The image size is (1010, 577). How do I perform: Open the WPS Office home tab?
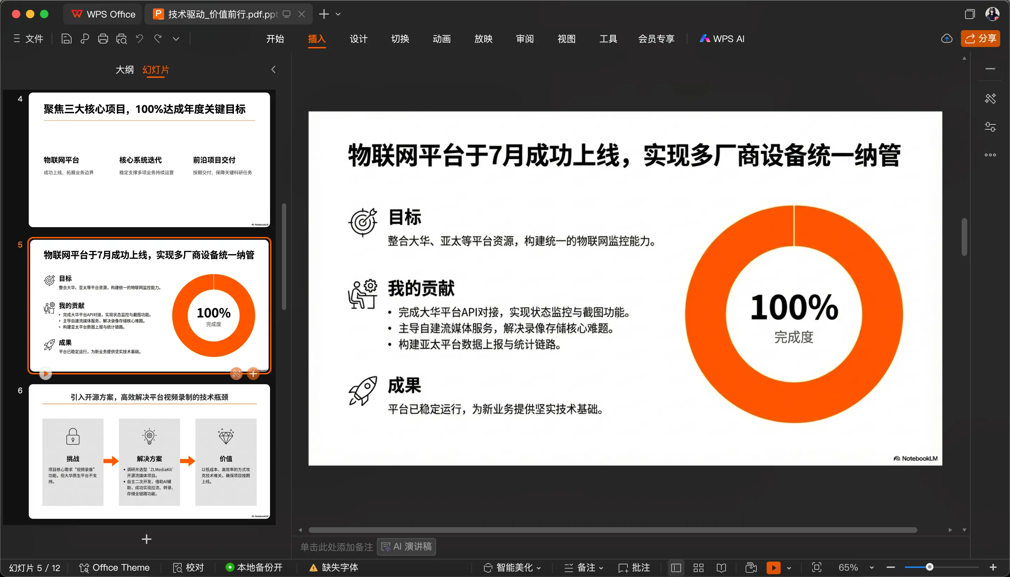pos(103,14)
